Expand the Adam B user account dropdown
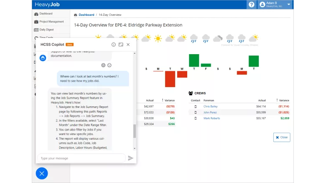 276,5
